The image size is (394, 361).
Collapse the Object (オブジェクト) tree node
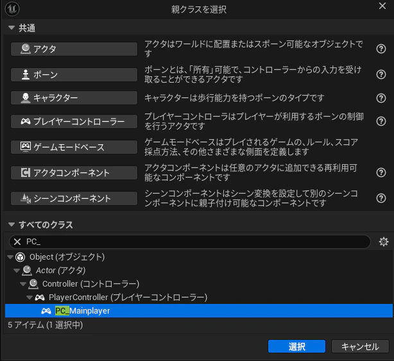tap(10, 257)
